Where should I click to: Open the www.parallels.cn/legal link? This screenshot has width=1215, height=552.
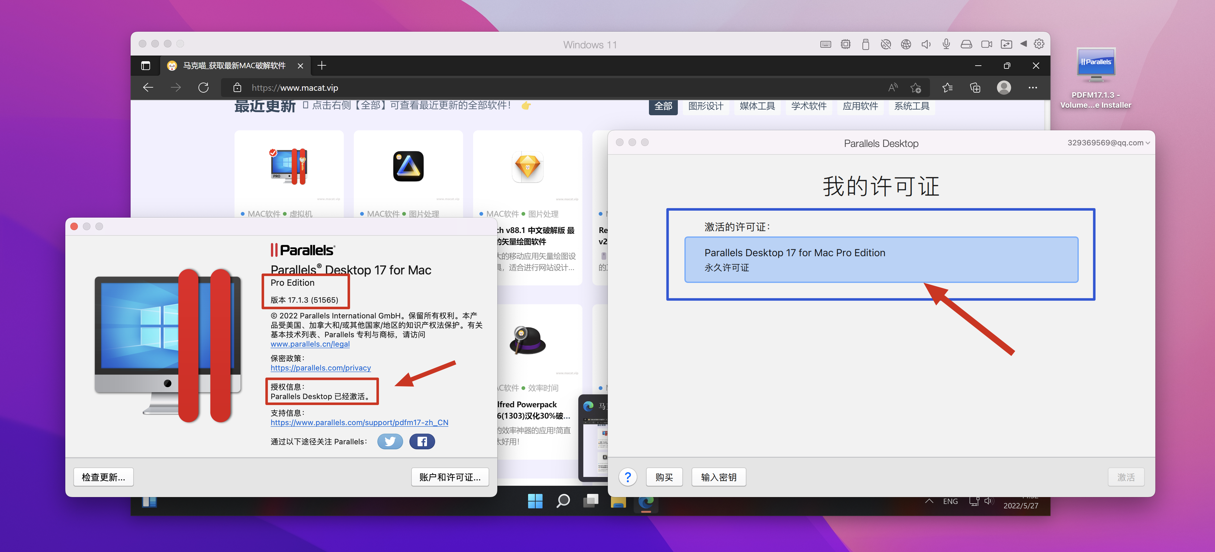tap(310, 344)
